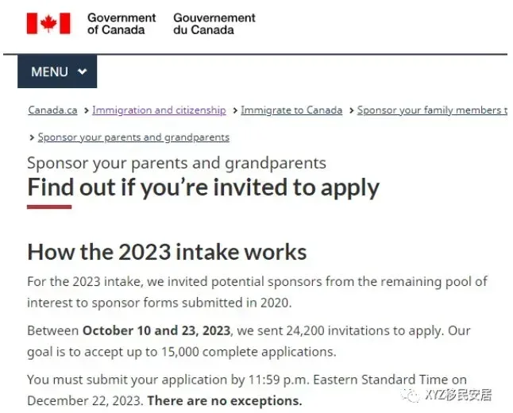Click the 'Find out if you're invited' heading
Image resolution: width=513 pixels, height=413 pixels.
[x=203, y=187]
